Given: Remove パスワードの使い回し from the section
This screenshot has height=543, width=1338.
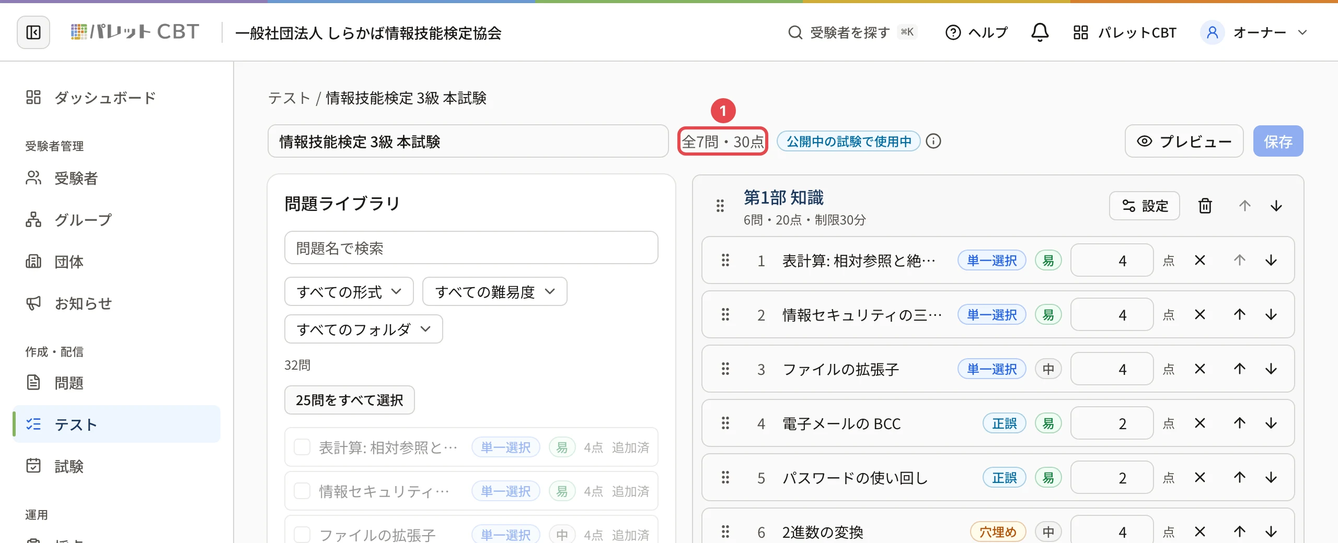Looking at the screenshot, I should (x=1200, y=477).
